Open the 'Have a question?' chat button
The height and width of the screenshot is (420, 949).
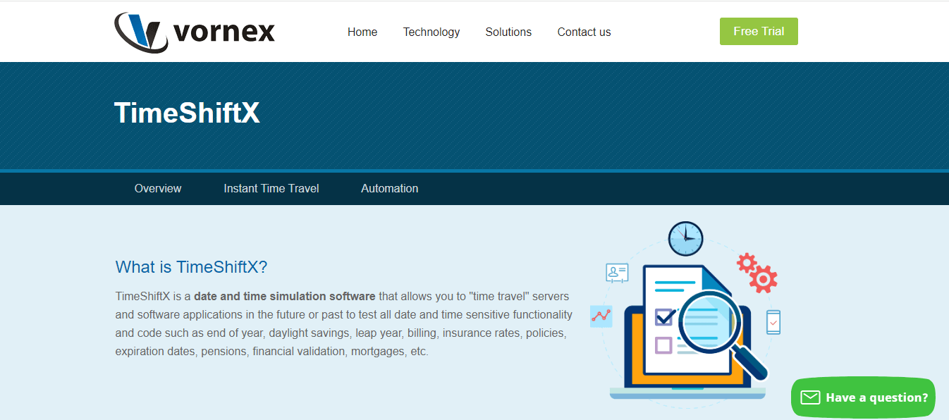click(863, 397)
